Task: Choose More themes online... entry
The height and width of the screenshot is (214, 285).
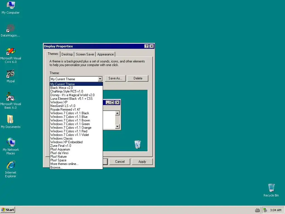Action: [76, 164]
